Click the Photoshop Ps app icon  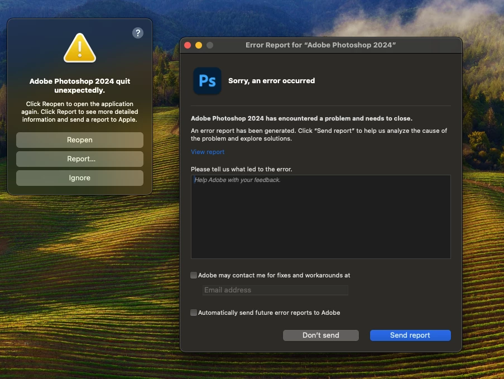tap(207, 81)
